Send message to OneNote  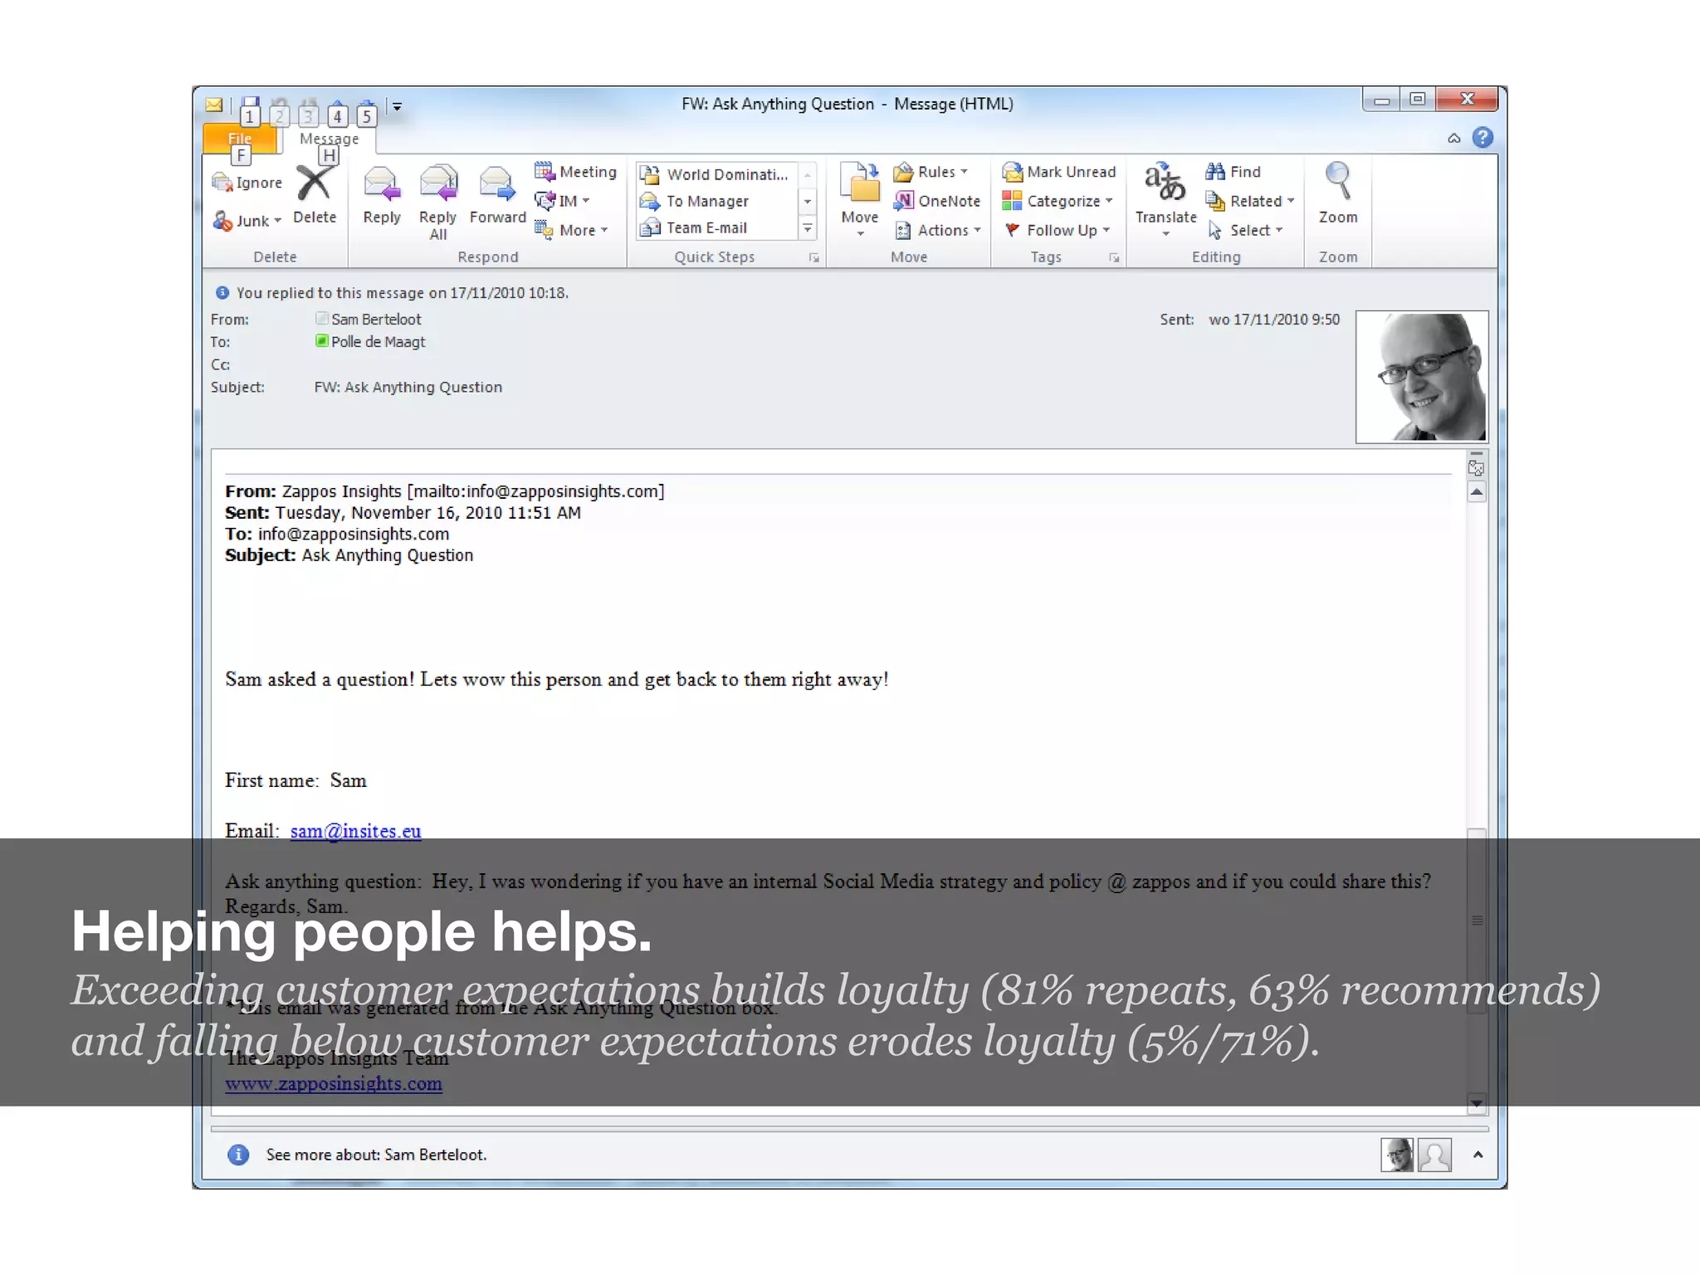tap(937, 201)
